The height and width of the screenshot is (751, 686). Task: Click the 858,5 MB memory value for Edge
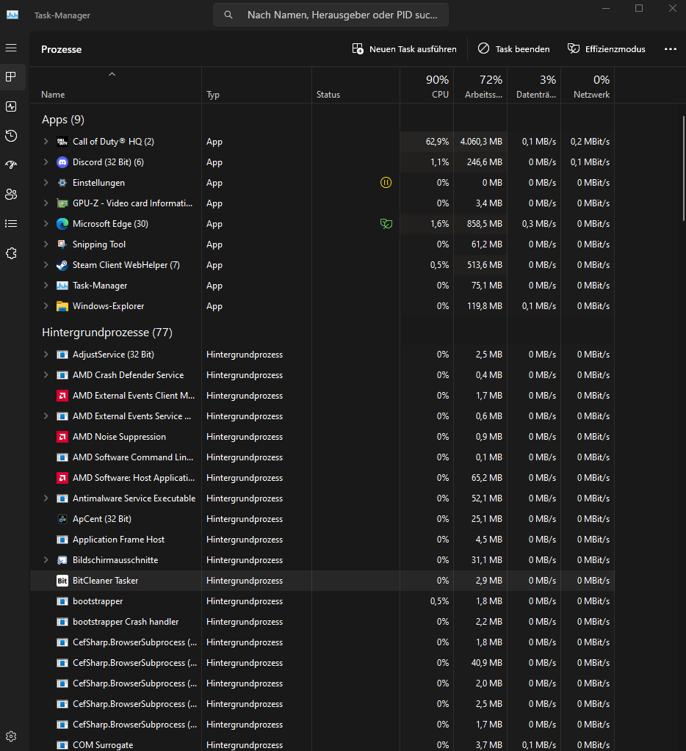click(x=484, y=224)
